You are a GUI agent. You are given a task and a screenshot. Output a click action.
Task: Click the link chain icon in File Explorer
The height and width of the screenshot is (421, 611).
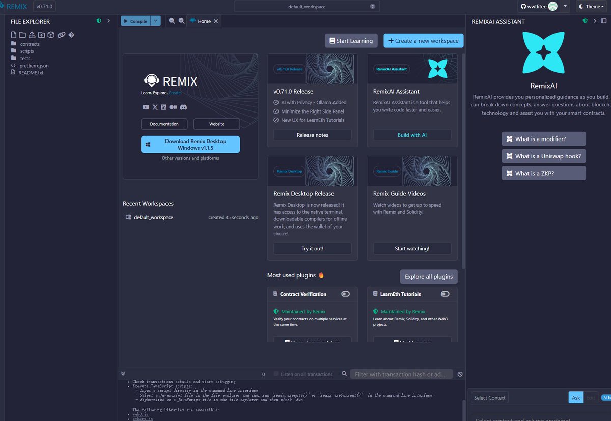pyautogui.click(x=61, y=35)
